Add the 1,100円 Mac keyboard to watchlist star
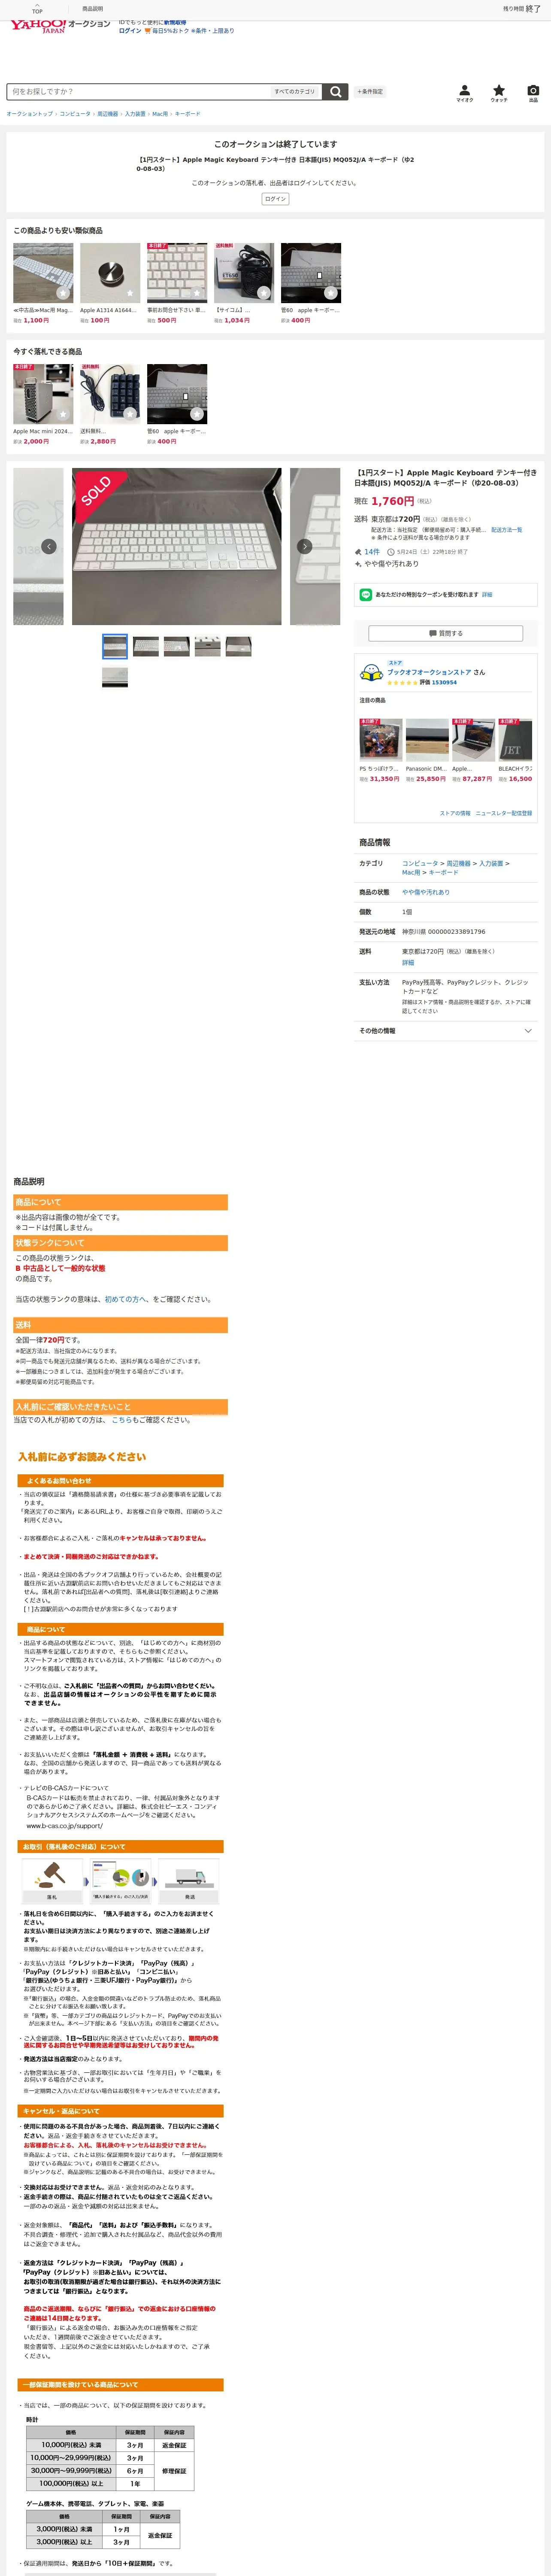The width and height of the screenshot is (551, 2576). coord(63,293)
